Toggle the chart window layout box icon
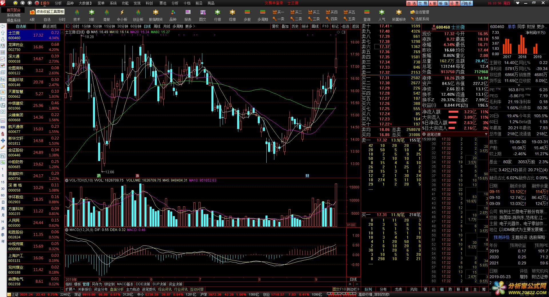Viewport: 549px width, 297px height. coord(344,32)
